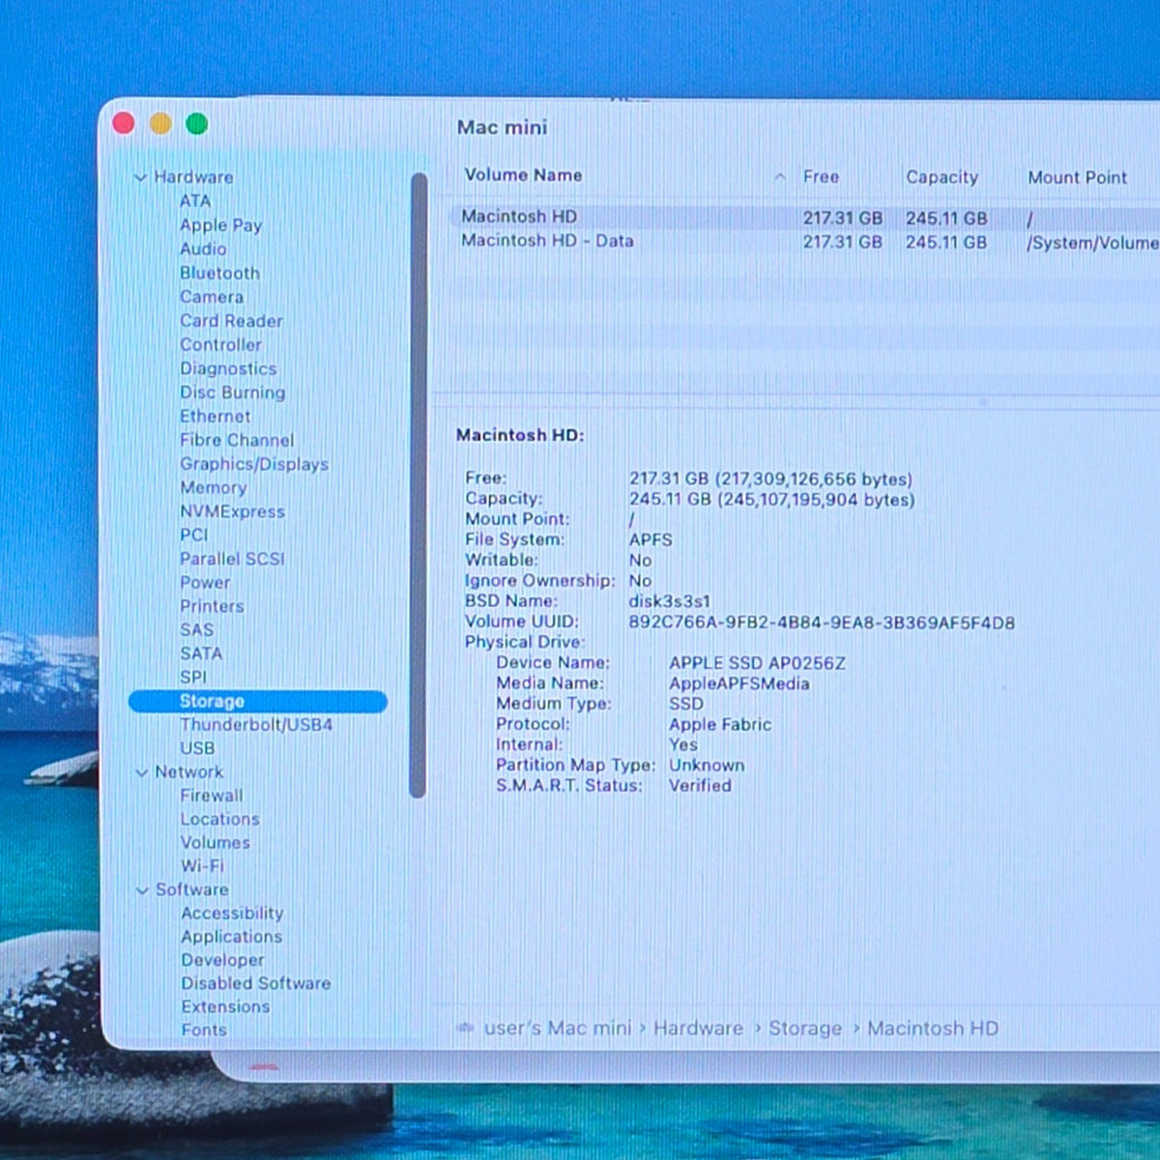Viewport: 1160px width, 1160px height.
Task: Select the Macintosh HD - Data row
Action: tap(804, 242)
